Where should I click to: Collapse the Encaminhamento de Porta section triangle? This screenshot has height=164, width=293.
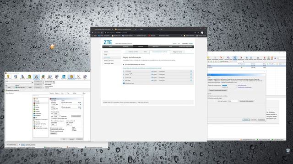click(x=124, y=65)
